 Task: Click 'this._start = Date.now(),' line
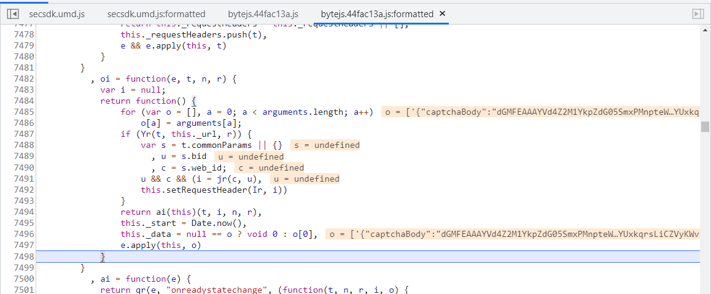(x=183, y=223)
